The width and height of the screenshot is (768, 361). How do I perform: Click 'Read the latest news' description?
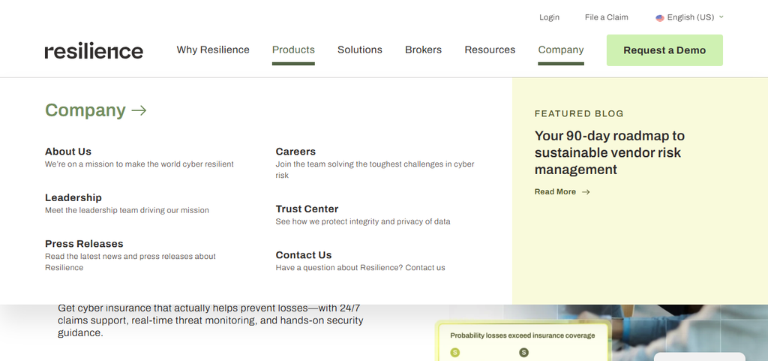tap(130, 262)
